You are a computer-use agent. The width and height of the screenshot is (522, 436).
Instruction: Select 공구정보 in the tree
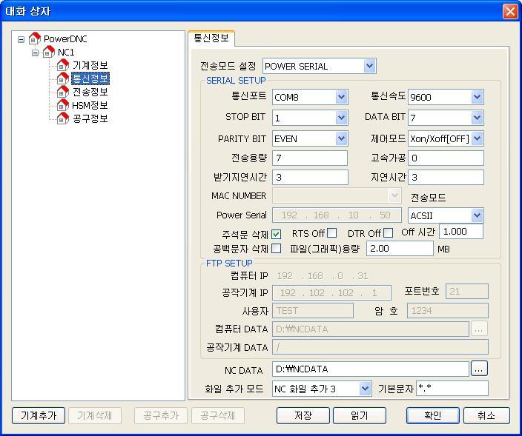pos(90,118)
